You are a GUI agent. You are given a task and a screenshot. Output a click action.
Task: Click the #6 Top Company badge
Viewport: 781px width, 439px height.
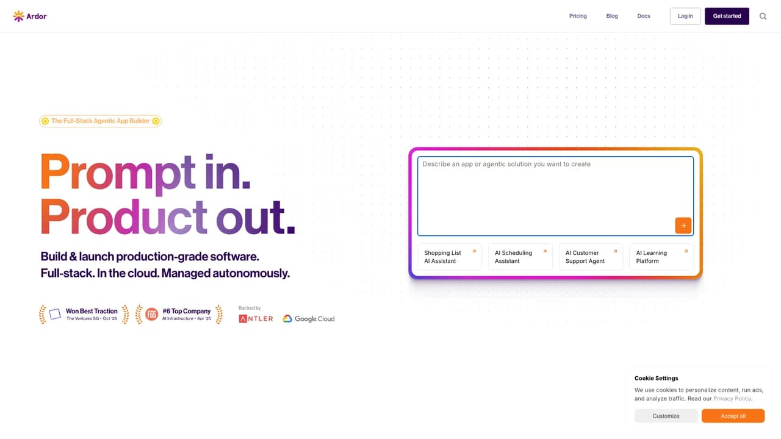tap(179, 315)
